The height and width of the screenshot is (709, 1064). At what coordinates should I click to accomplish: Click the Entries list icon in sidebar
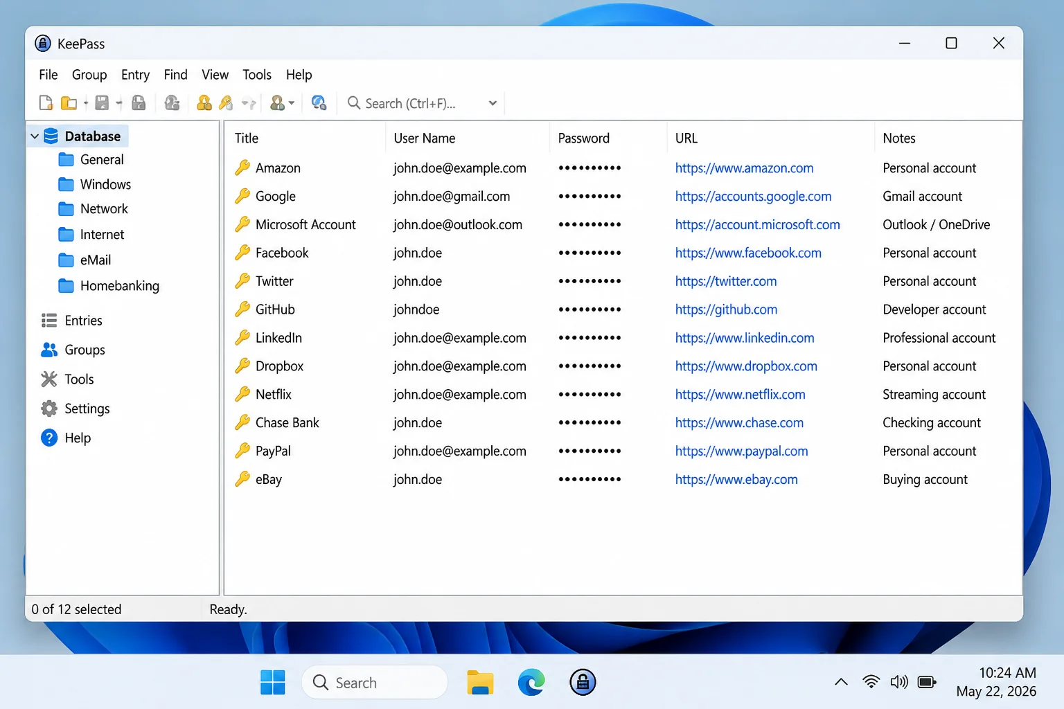(49, 321)
